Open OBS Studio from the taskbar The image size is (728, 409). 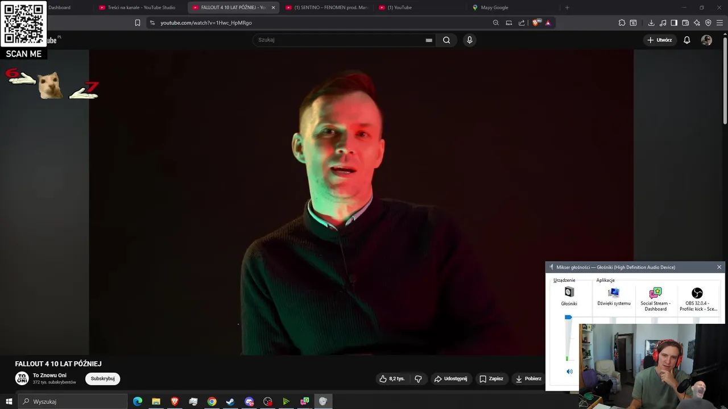(268, 402)
